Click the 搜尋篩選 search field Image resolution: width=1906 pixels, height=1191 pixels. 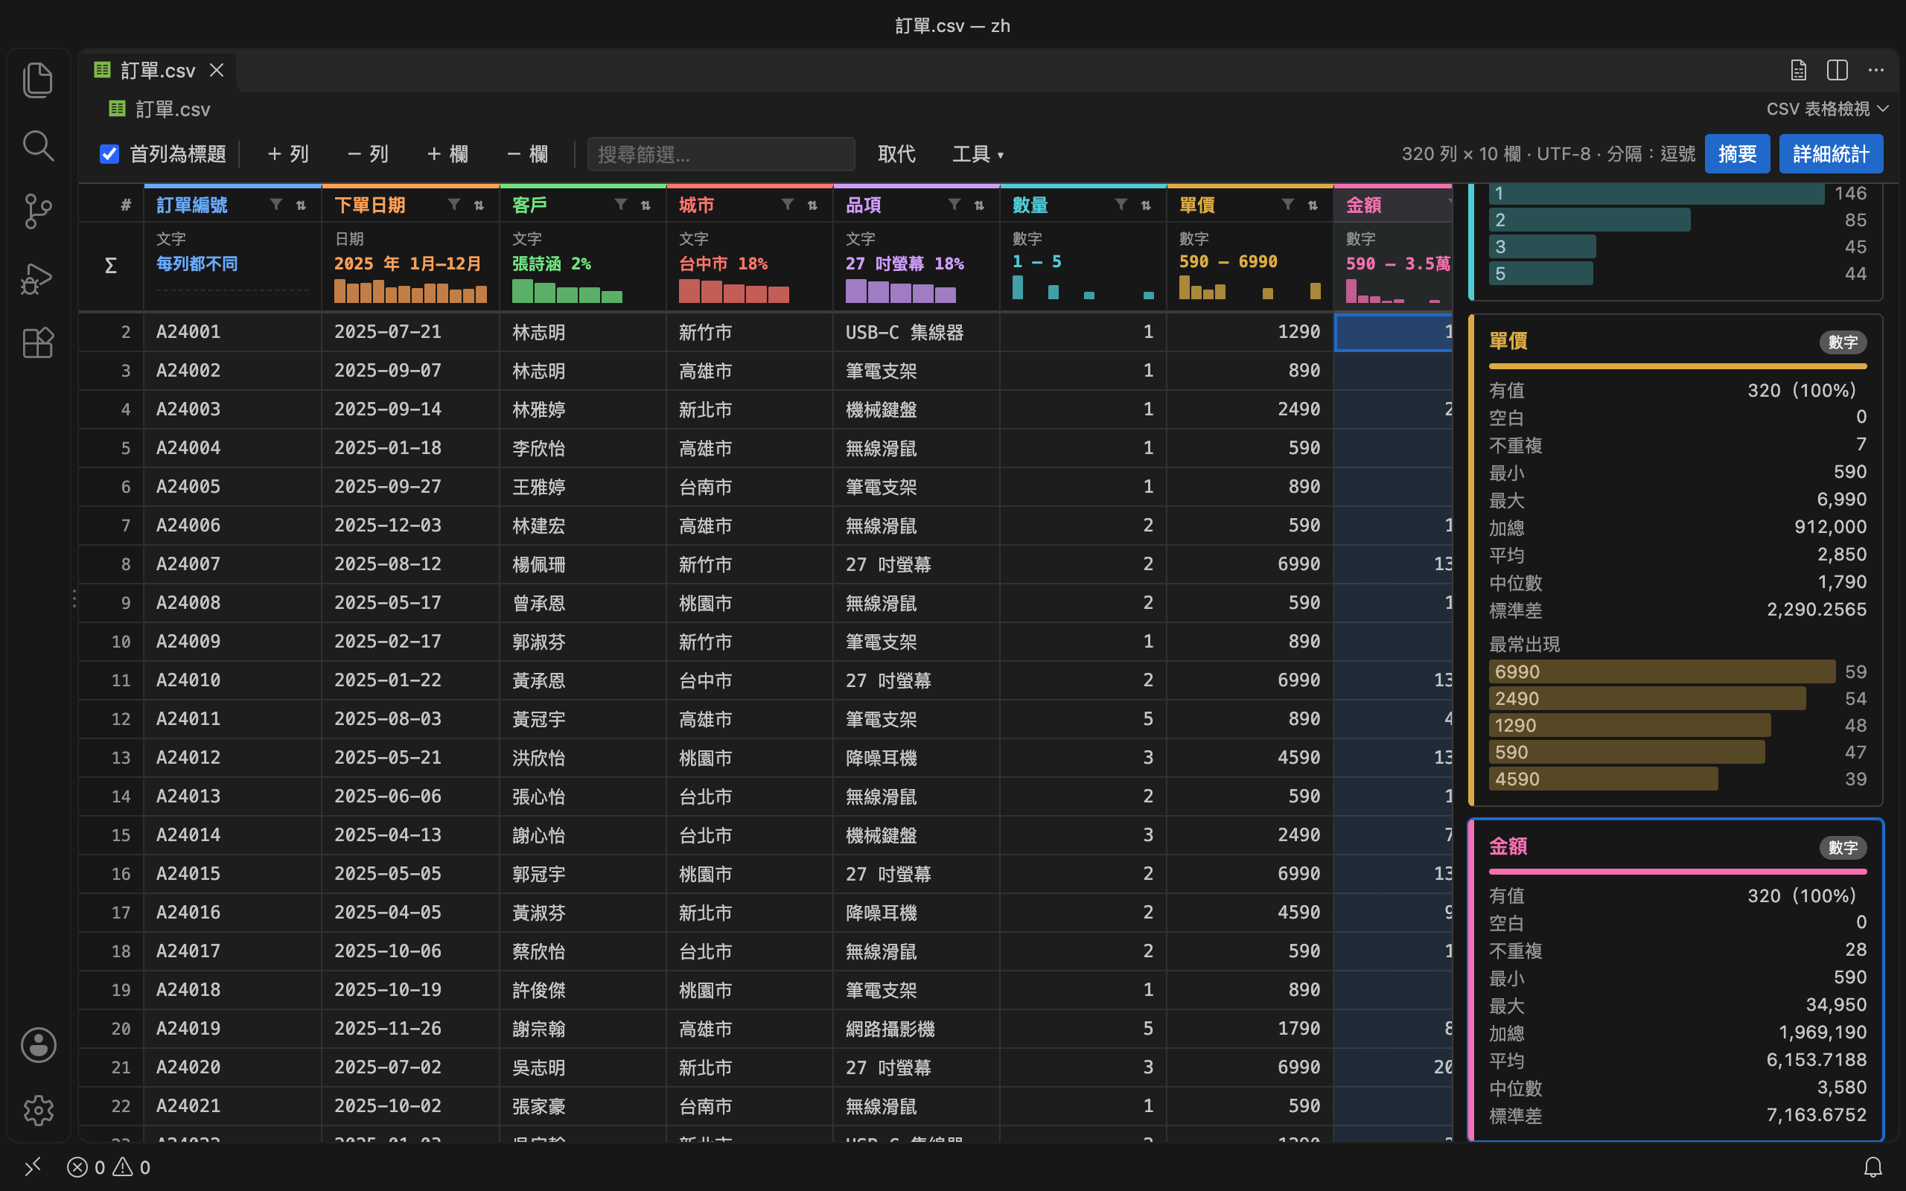click(721, 153)
